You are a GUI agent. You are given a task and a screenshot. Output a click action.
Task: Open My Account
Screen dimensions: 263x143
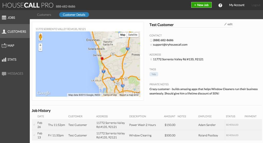(x=237, y=5)
